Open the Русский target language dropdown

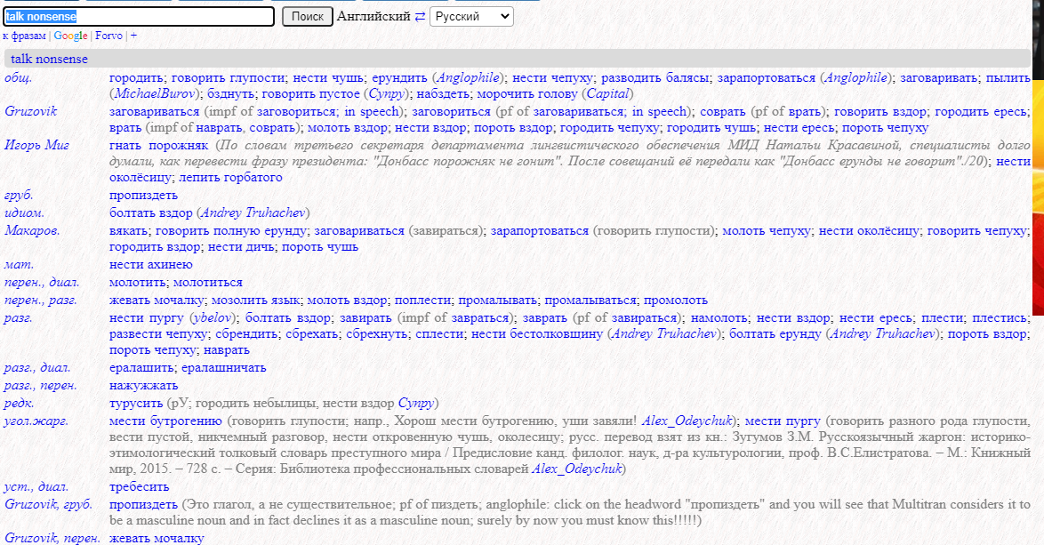pyautogui.click(x=470, y=17)
